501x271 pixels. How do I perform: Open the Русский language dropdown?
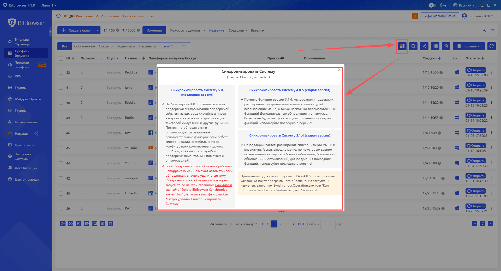coord(464,5)
